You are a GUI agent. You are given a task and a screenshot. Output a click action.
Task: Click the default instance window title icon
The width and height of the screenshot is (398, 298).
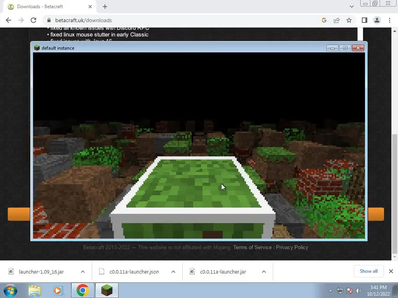(37, 48)
